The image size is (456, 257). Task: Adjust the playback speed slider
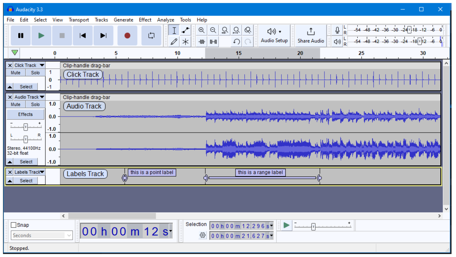click(x=313, y=226)
